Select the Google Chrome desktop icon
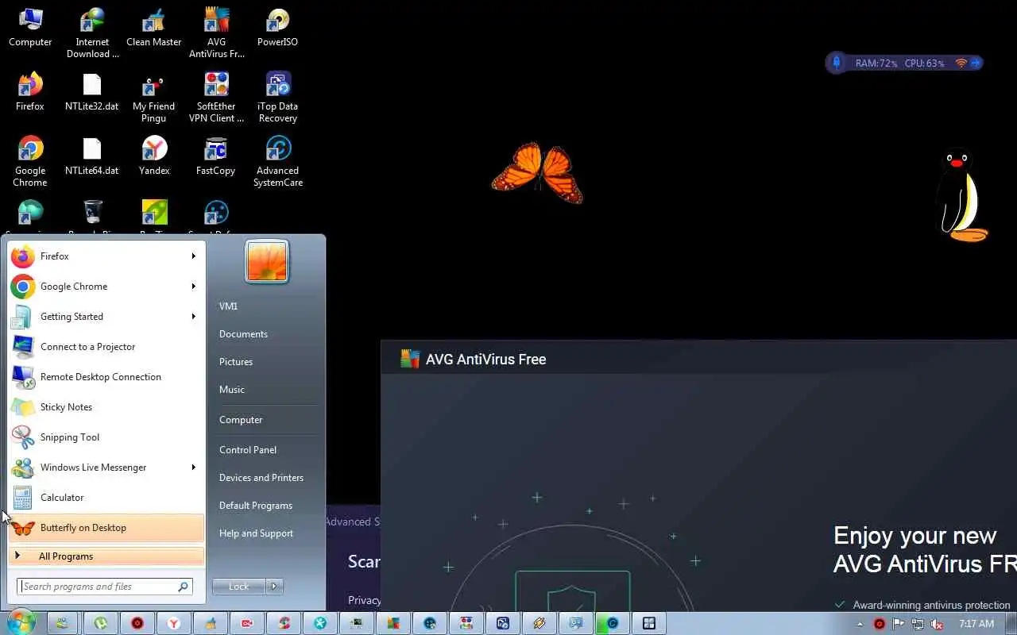The height and width of the screenshot is (635, 1017). (30, 162)
